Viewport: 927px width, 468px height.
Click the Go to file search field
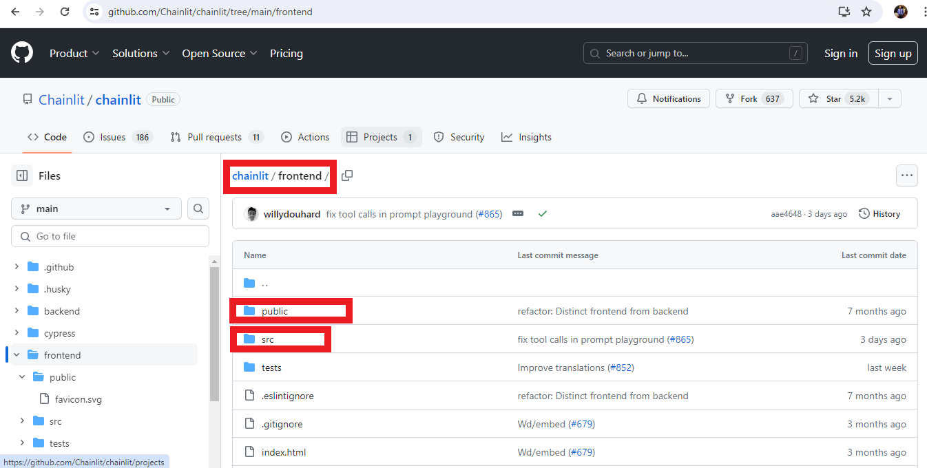(110, 235)
